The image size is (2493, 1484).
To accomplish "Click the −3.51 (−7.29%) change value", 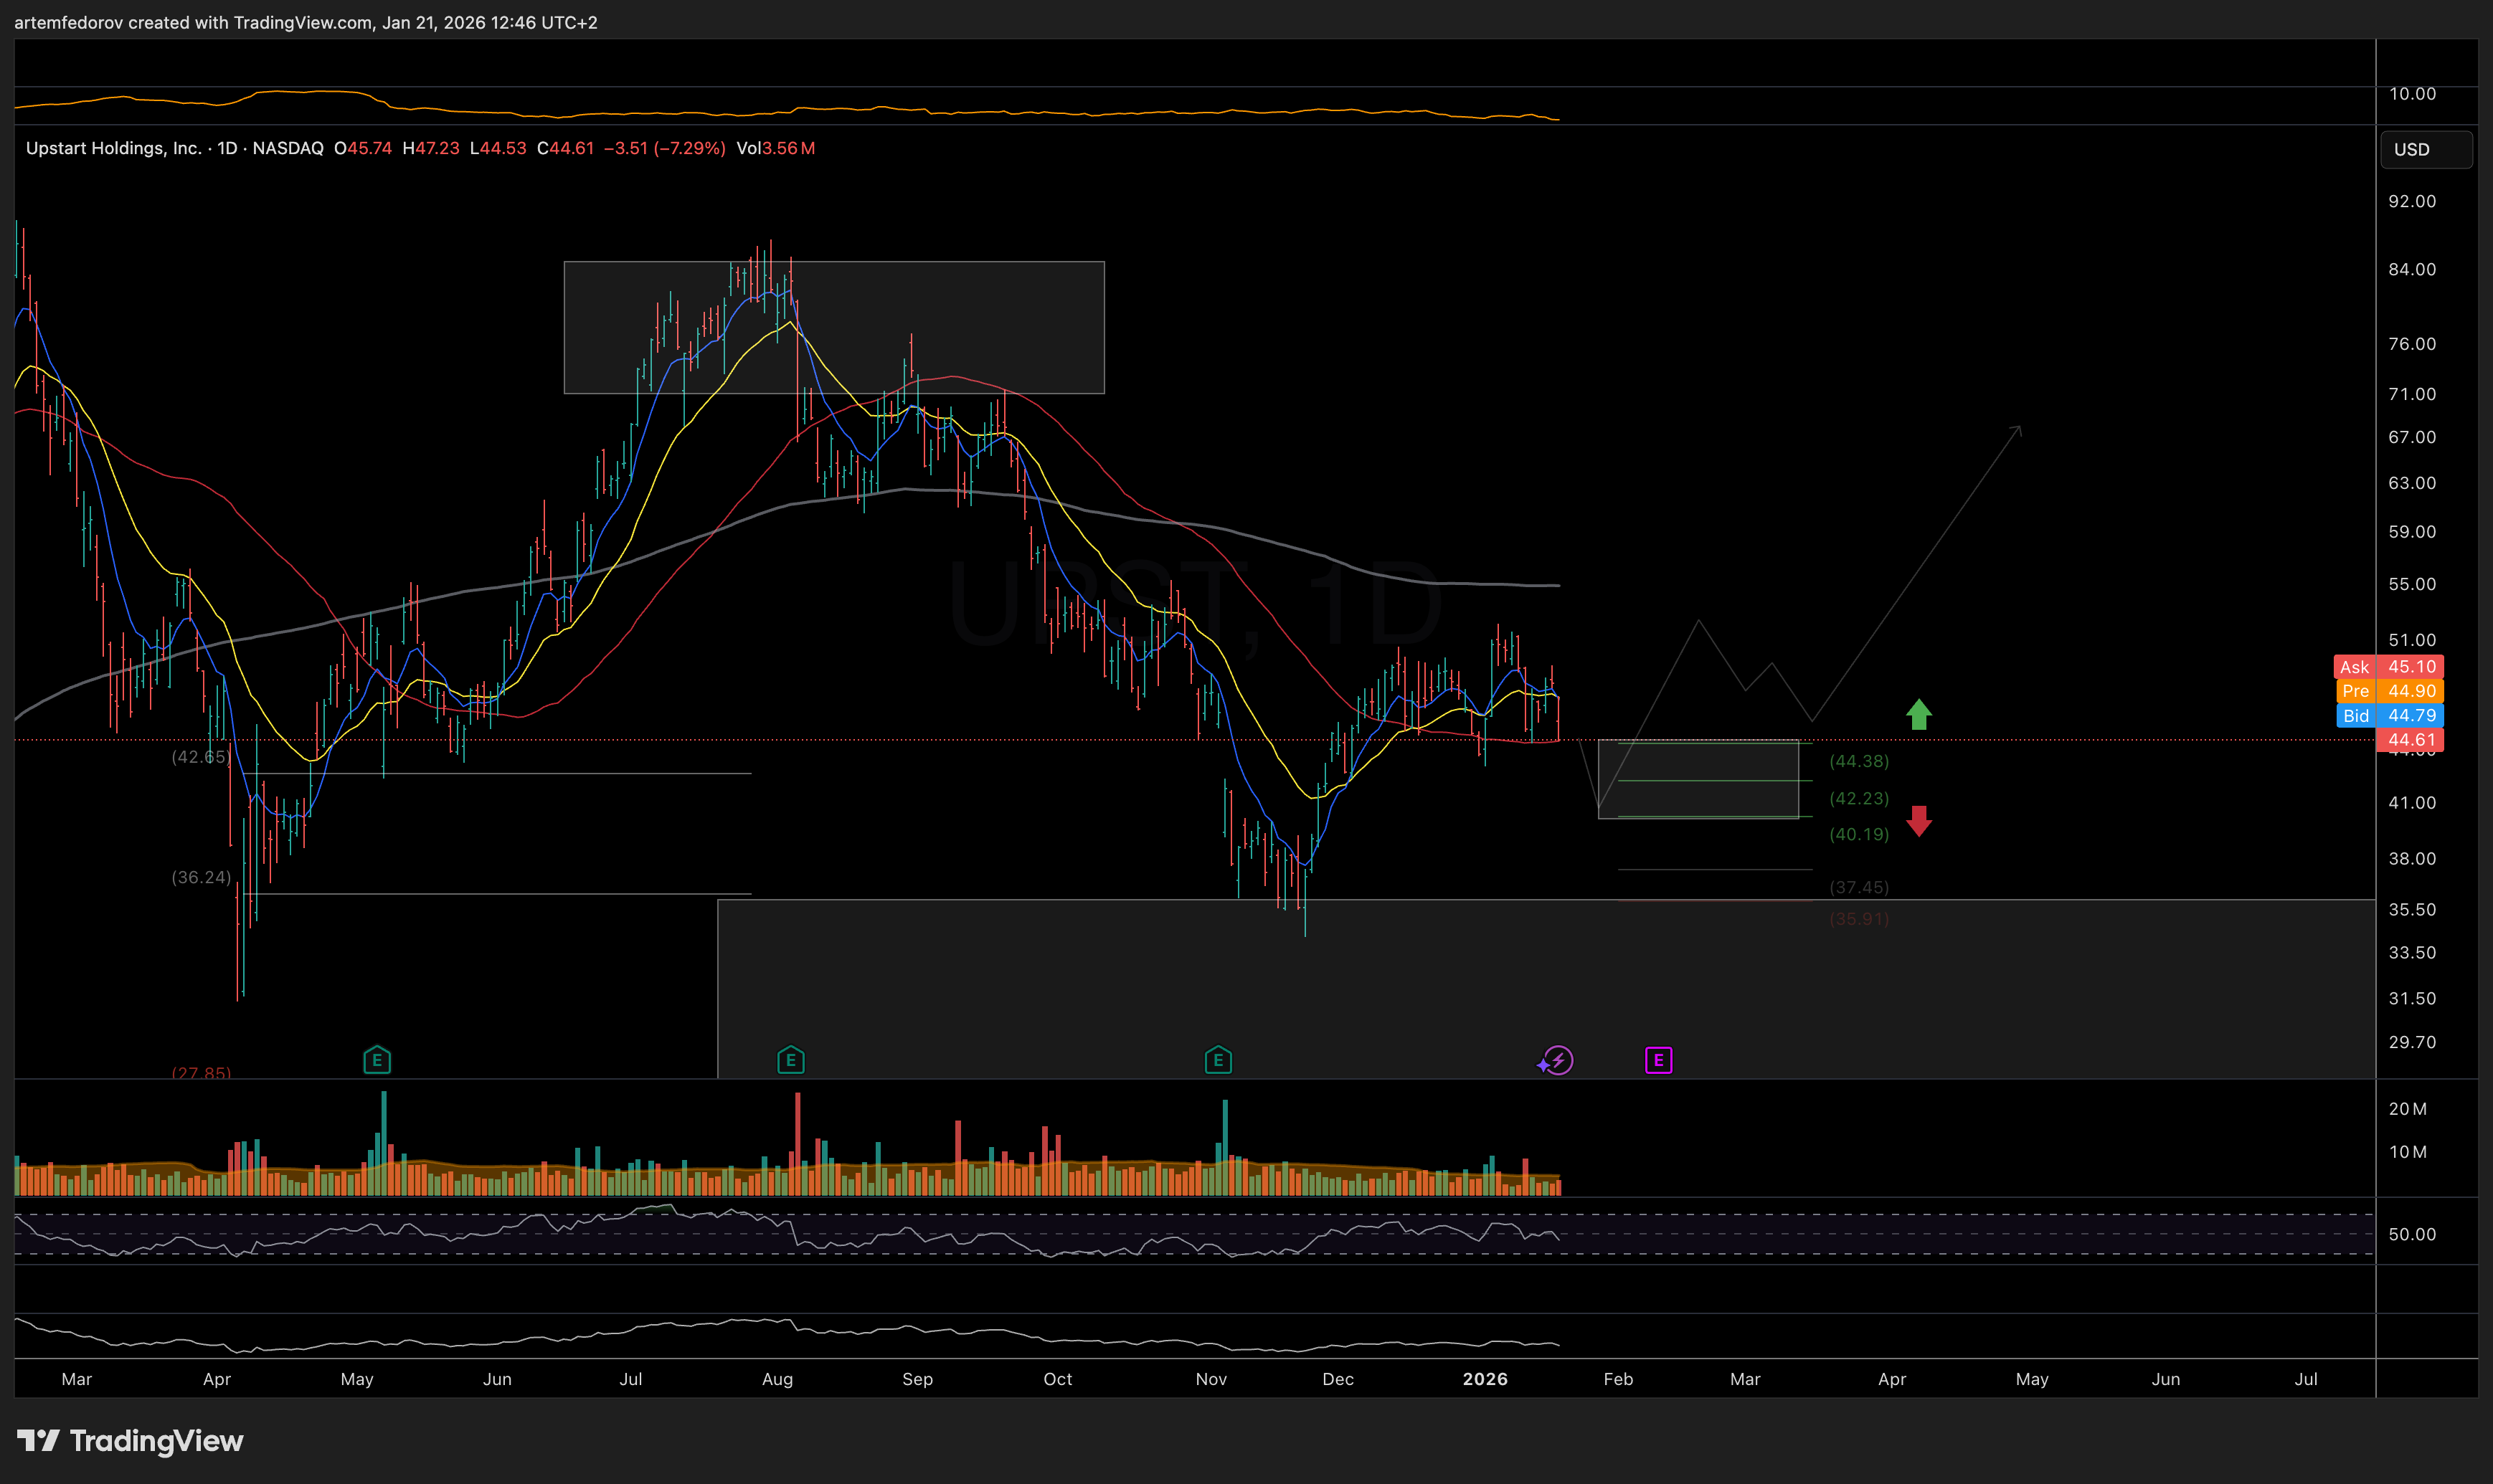I will (664, 148).
